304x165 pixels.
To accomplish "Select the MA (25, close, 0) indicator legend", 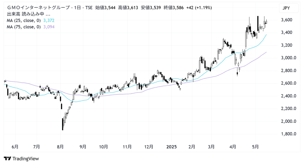I will [x=24, y=20].
